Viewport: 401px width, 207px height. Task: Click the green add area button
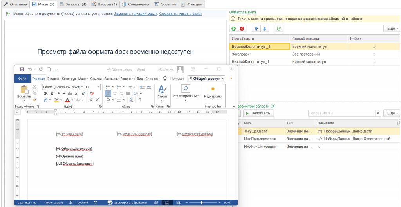234,29
